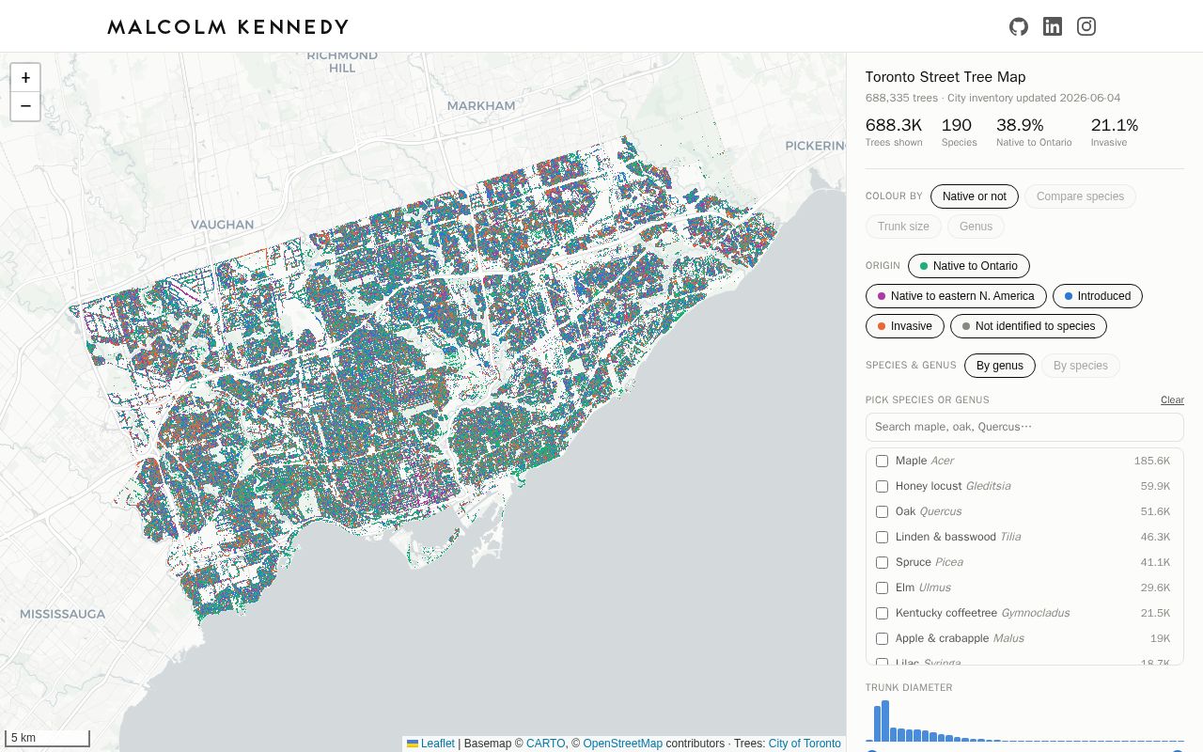Click the 5 km map scale bar
The image size is (1203, 752).
tap(47, 738)
